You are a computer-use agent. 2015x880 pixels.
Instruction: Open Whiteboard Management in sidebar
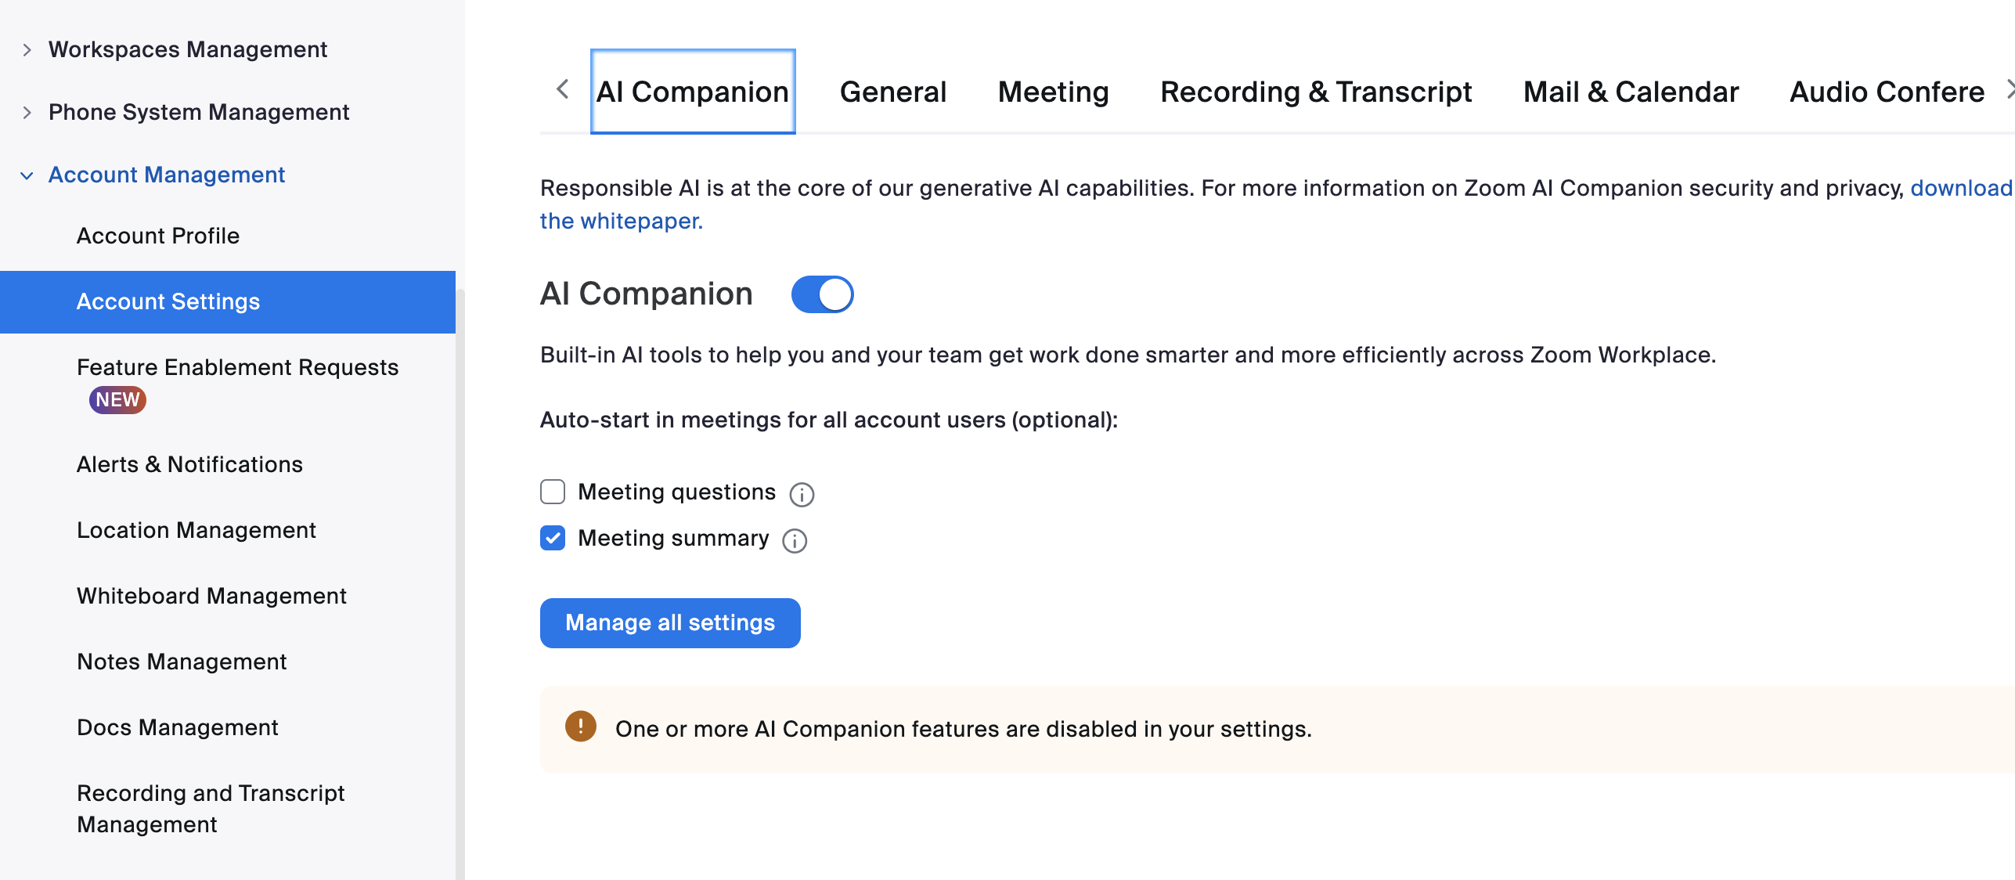[x=211, y=596]
